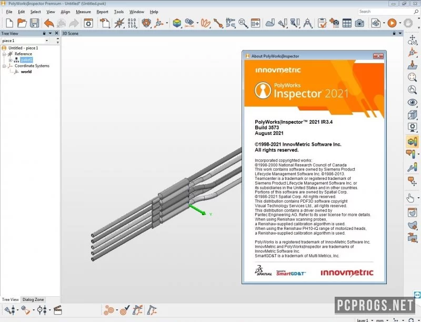This screenshot has height=322, width=421.
Task: Click the zoom-to-fit magnifier icon on right toolbar
Action: click(412, 77)
